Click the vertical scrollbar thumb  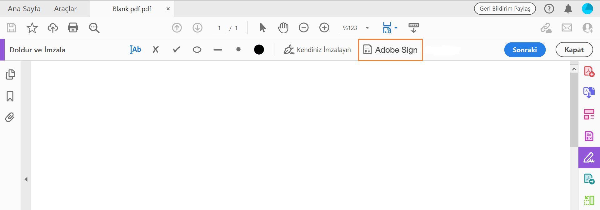tap(574, 110)
